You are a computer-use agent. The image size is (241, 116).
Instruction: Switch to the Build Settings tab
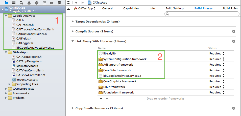(x=175, y=8)
